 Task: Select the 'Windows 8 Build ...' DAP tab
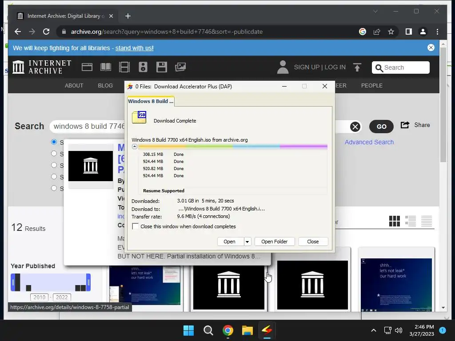tap(151, 101)
